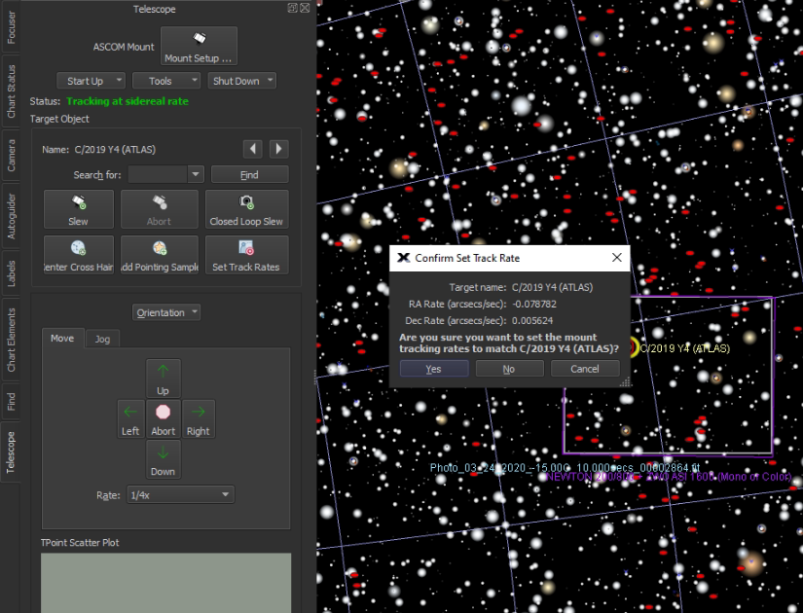Expand the Tools dropdown menu
The image size is (803, 613).
pyautogui.click(x=166, y=81)
